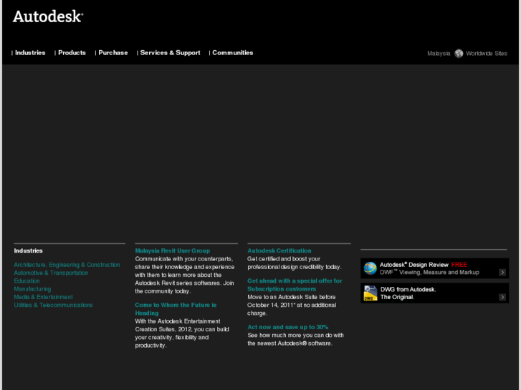Viewport: 521px width, 390px height.
Task: Open the Worldwide Sites link
Action: pyautogui.click(x=486, y=54)
